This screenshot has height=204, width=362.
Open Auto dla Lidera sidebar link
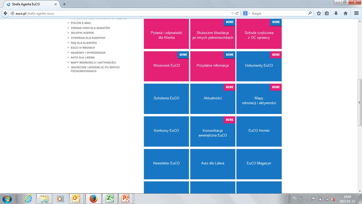83,57
